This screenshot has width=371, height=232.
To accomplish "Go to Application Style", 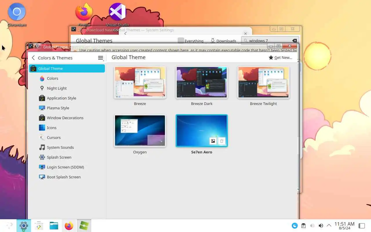I will tap(67, 98).
